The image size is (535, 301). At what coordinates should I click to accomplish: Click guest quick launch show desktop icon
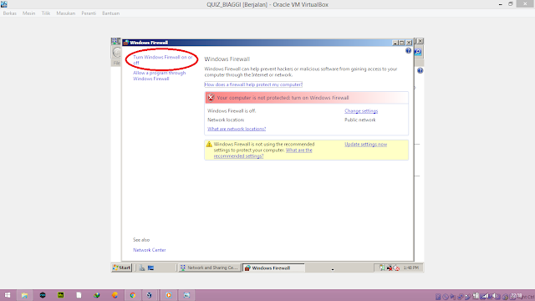(x=150, y=268)
